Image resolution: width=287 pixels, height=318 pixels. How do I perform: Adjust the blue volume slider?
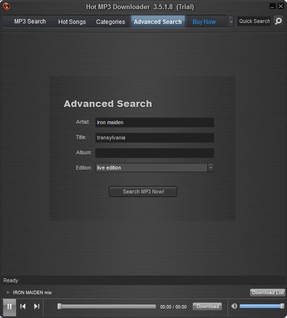[x=262, y=306]
